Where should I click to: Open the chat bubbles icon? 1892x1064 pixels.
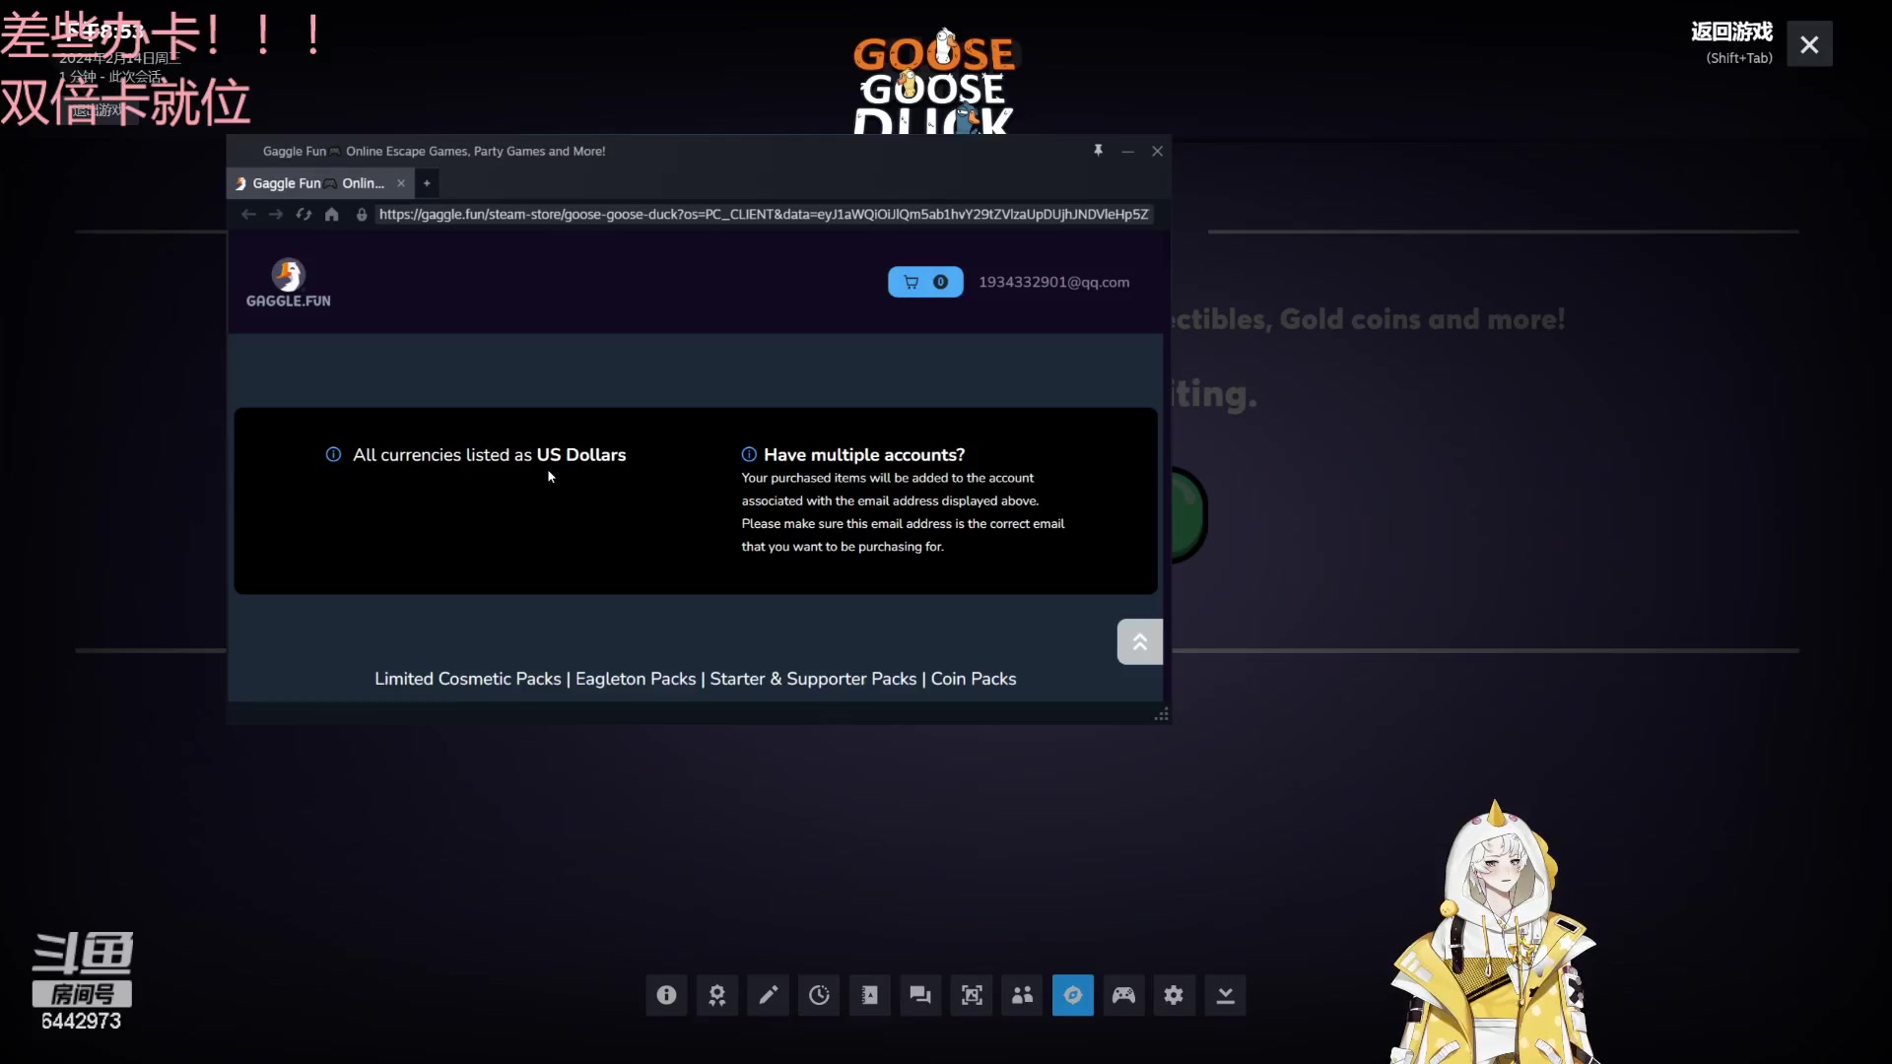920,995
